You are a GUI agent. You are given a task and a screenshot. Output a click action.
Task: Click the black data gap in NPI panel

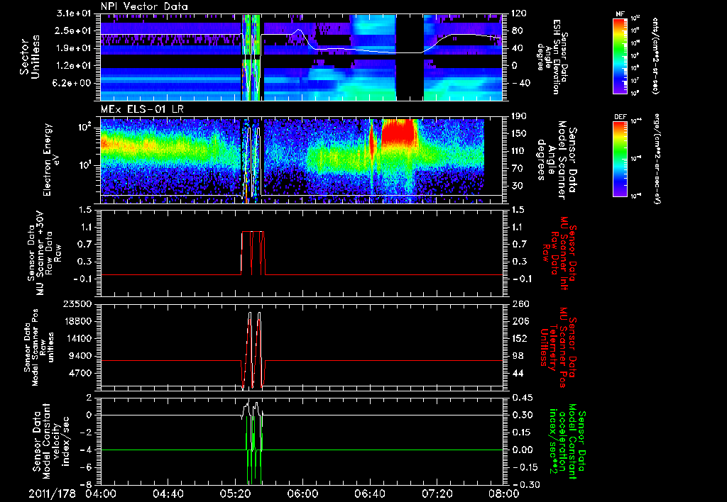point(410,57)
